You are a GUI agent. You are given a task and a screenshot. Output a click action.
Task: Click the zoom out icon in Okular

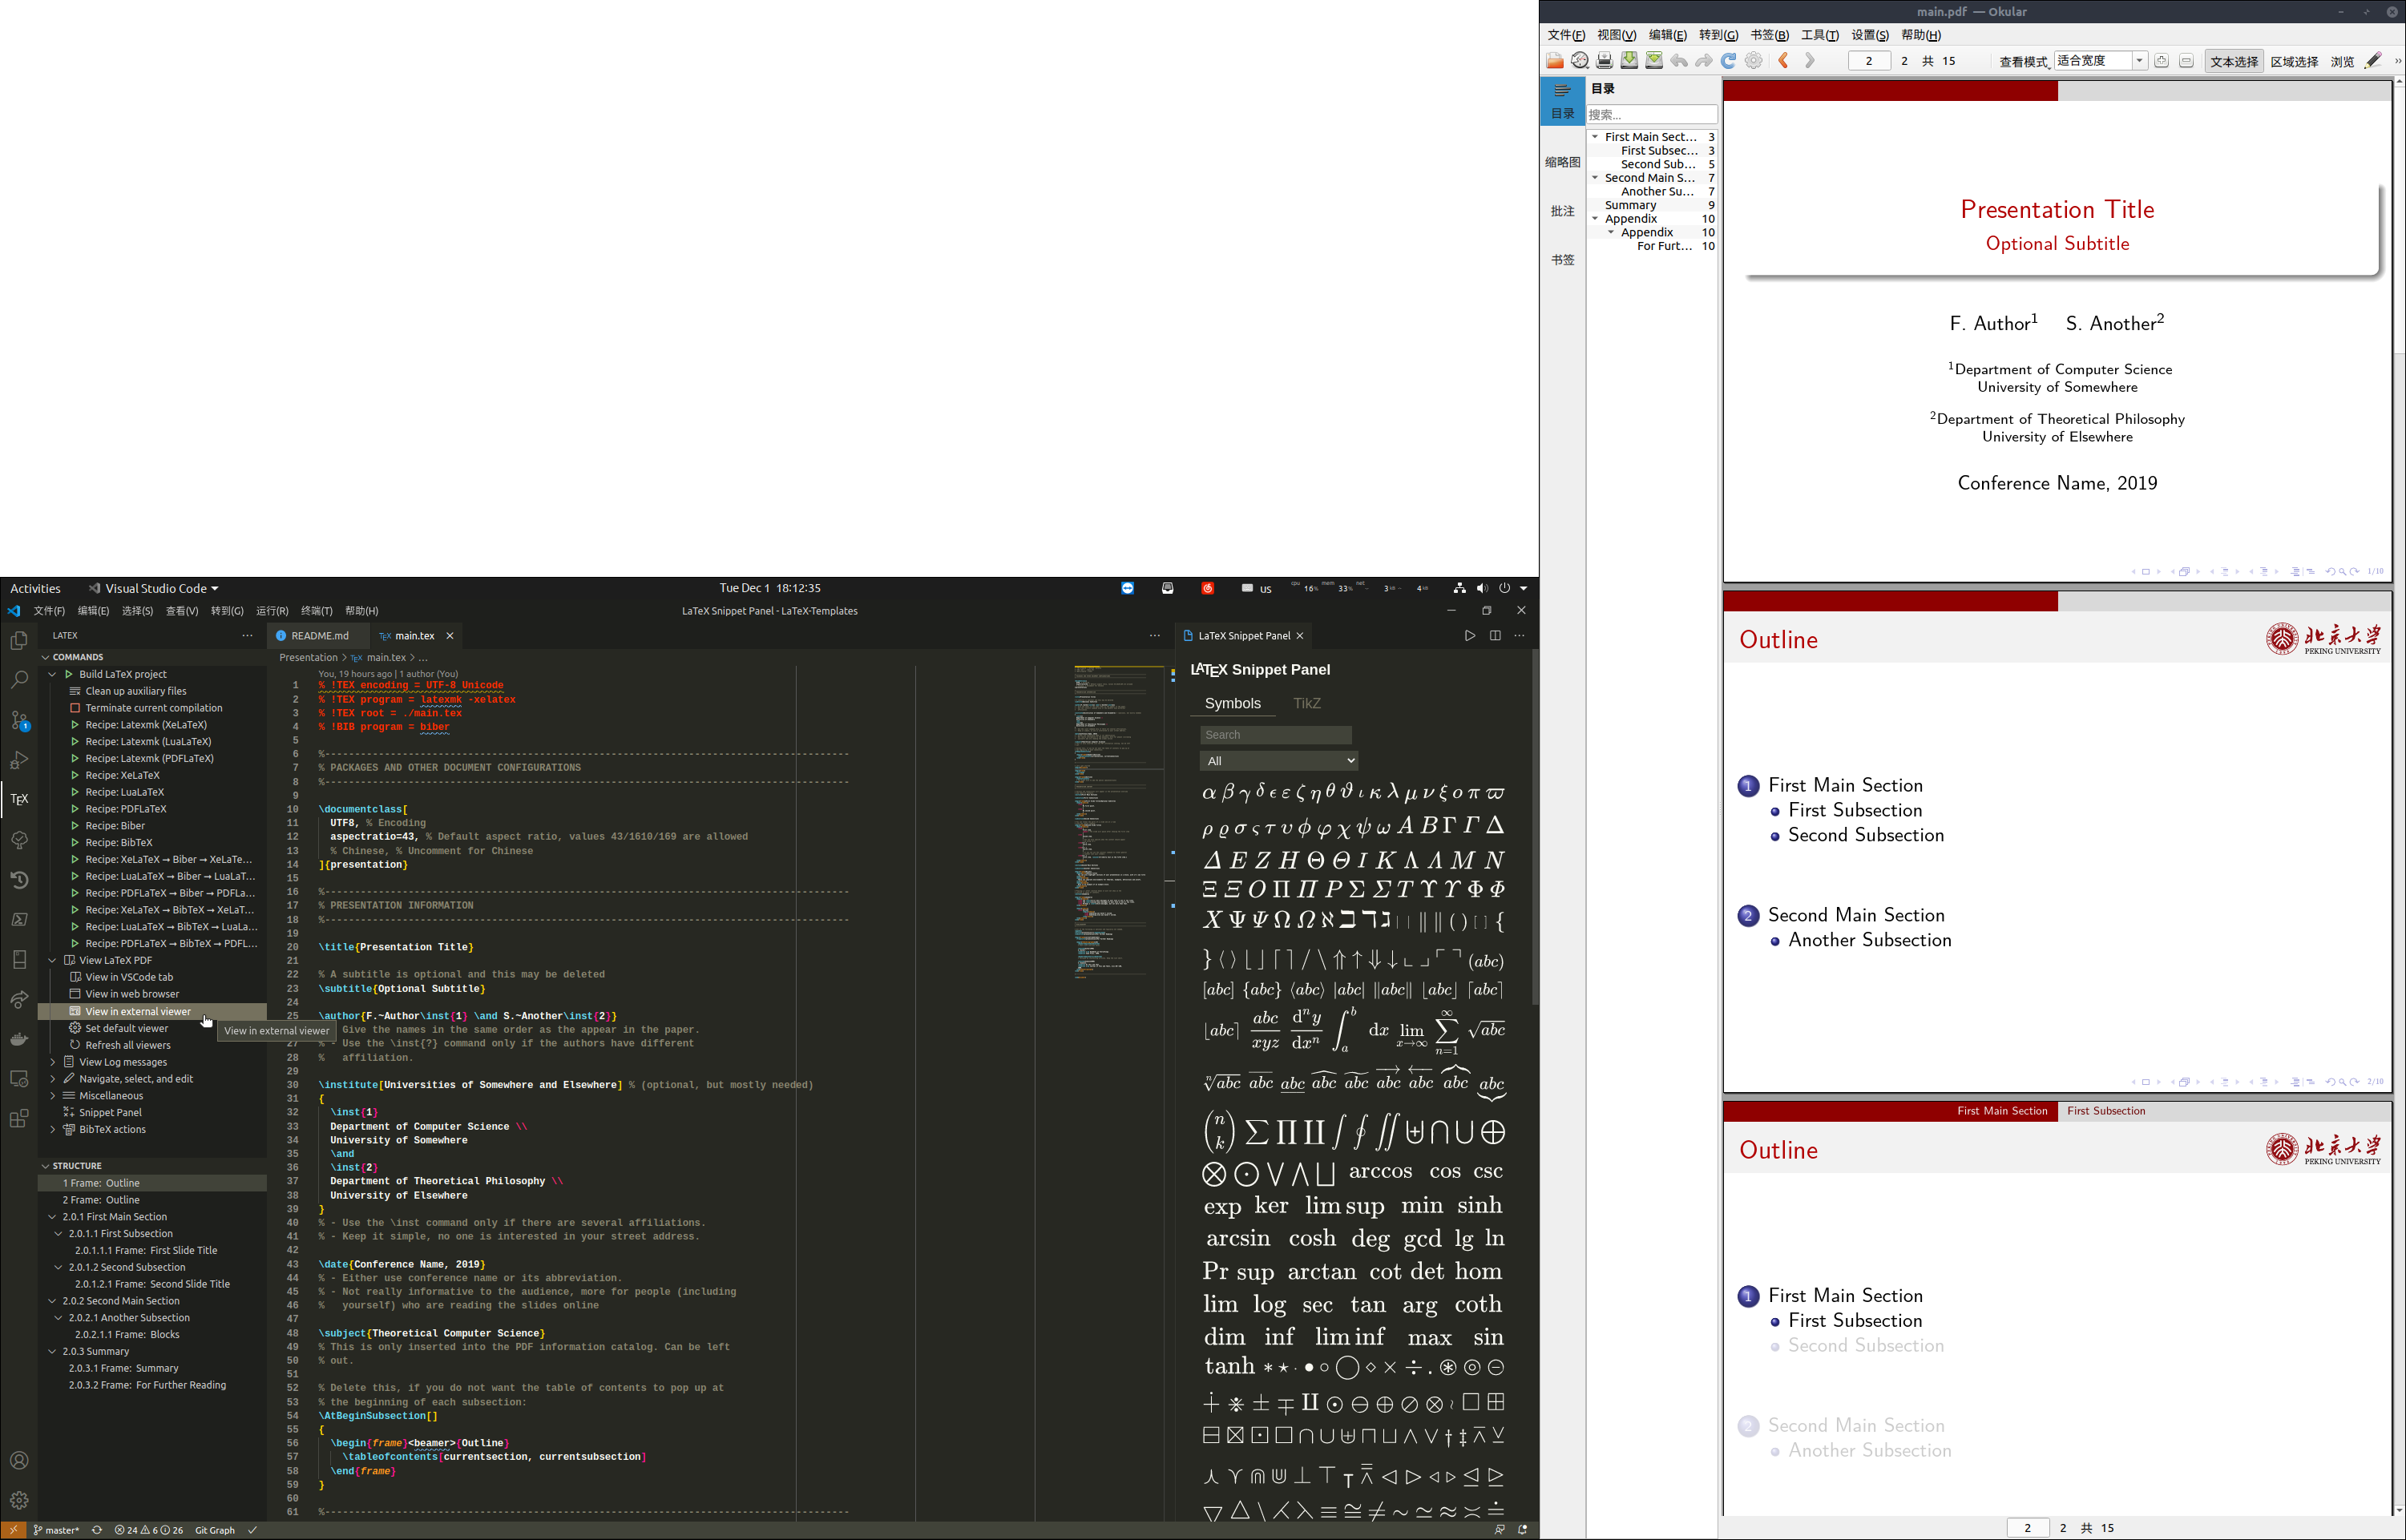(2186, 61)
